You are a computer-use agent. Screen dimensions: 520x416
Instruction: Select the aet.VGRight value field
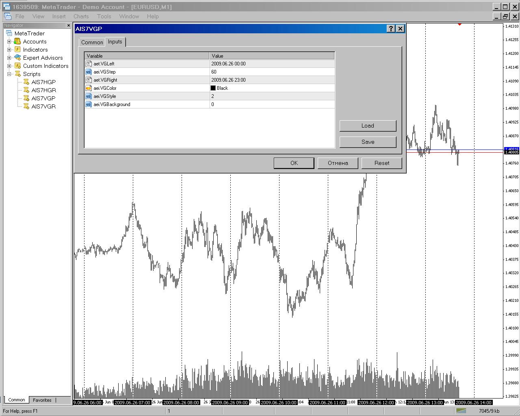point(272,80)
